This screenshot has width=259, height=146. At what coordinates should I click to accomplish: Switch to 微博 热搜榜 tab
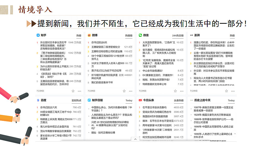click(129, 36)
